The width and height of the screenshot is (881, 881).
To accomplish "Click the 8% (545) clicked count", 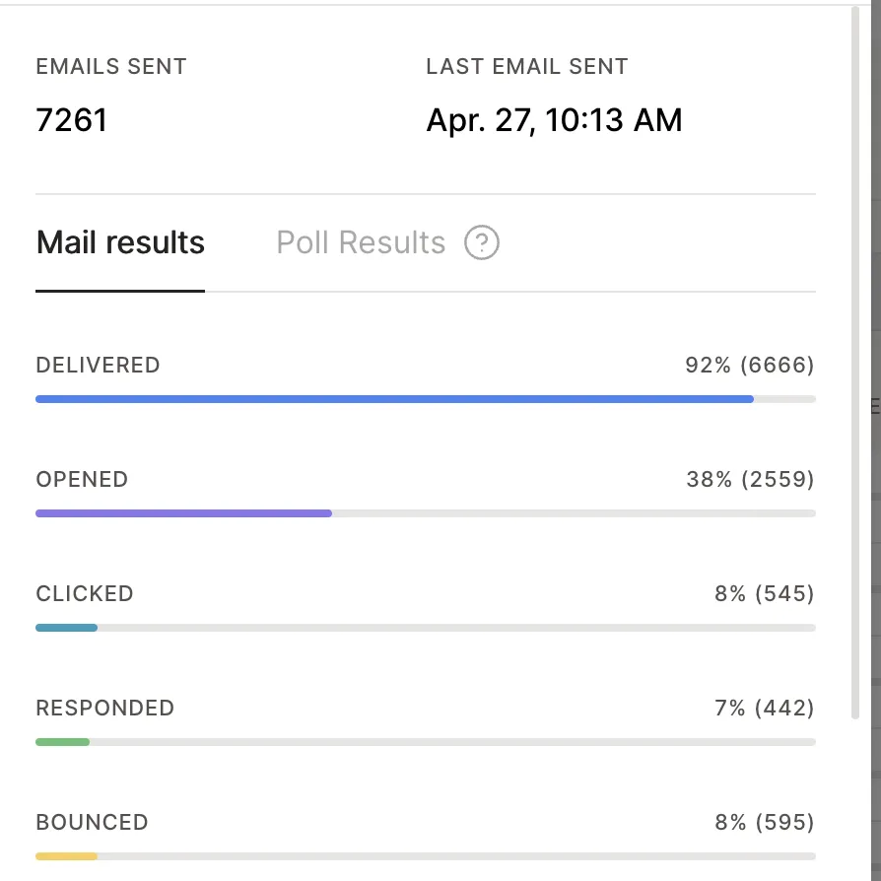I will pos(765,594).
